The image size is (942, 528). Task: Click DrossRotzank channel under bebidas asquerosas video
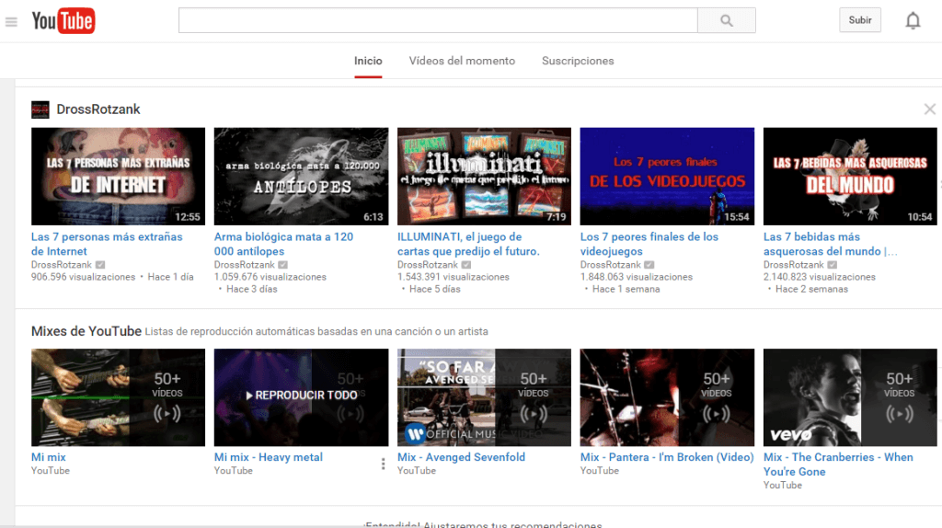(793, 265)
